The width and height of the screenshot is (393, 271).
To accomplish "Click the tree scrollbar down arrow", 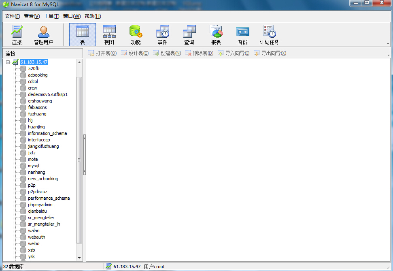I will click(79, 258).
